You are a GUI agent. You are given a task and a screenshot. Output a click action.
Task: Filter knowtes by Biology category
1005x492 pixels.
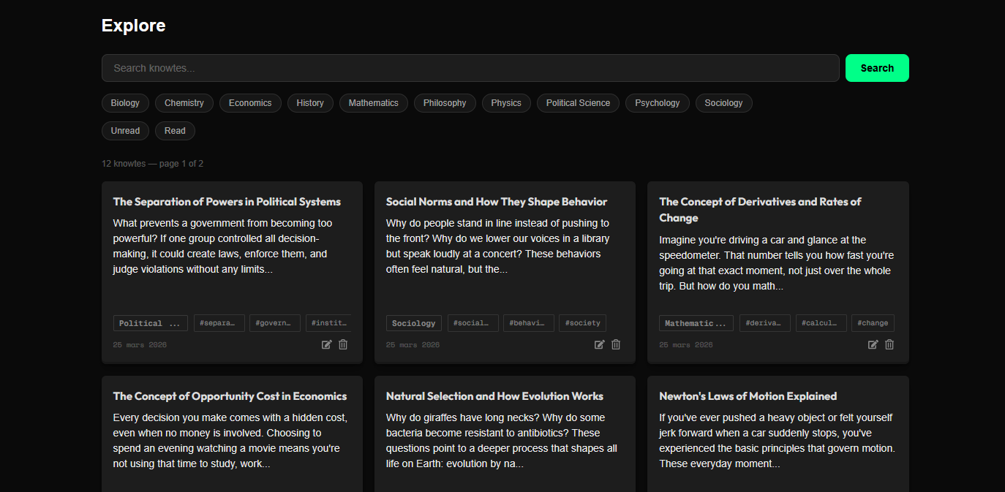click(125, 103)
